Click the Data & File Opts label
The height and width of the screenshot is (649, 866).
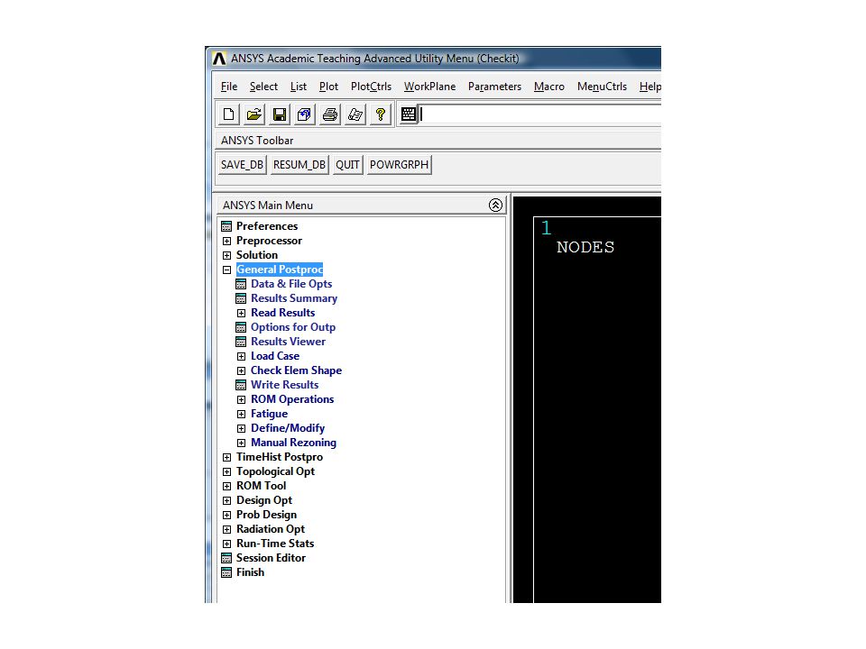[291, 284]
